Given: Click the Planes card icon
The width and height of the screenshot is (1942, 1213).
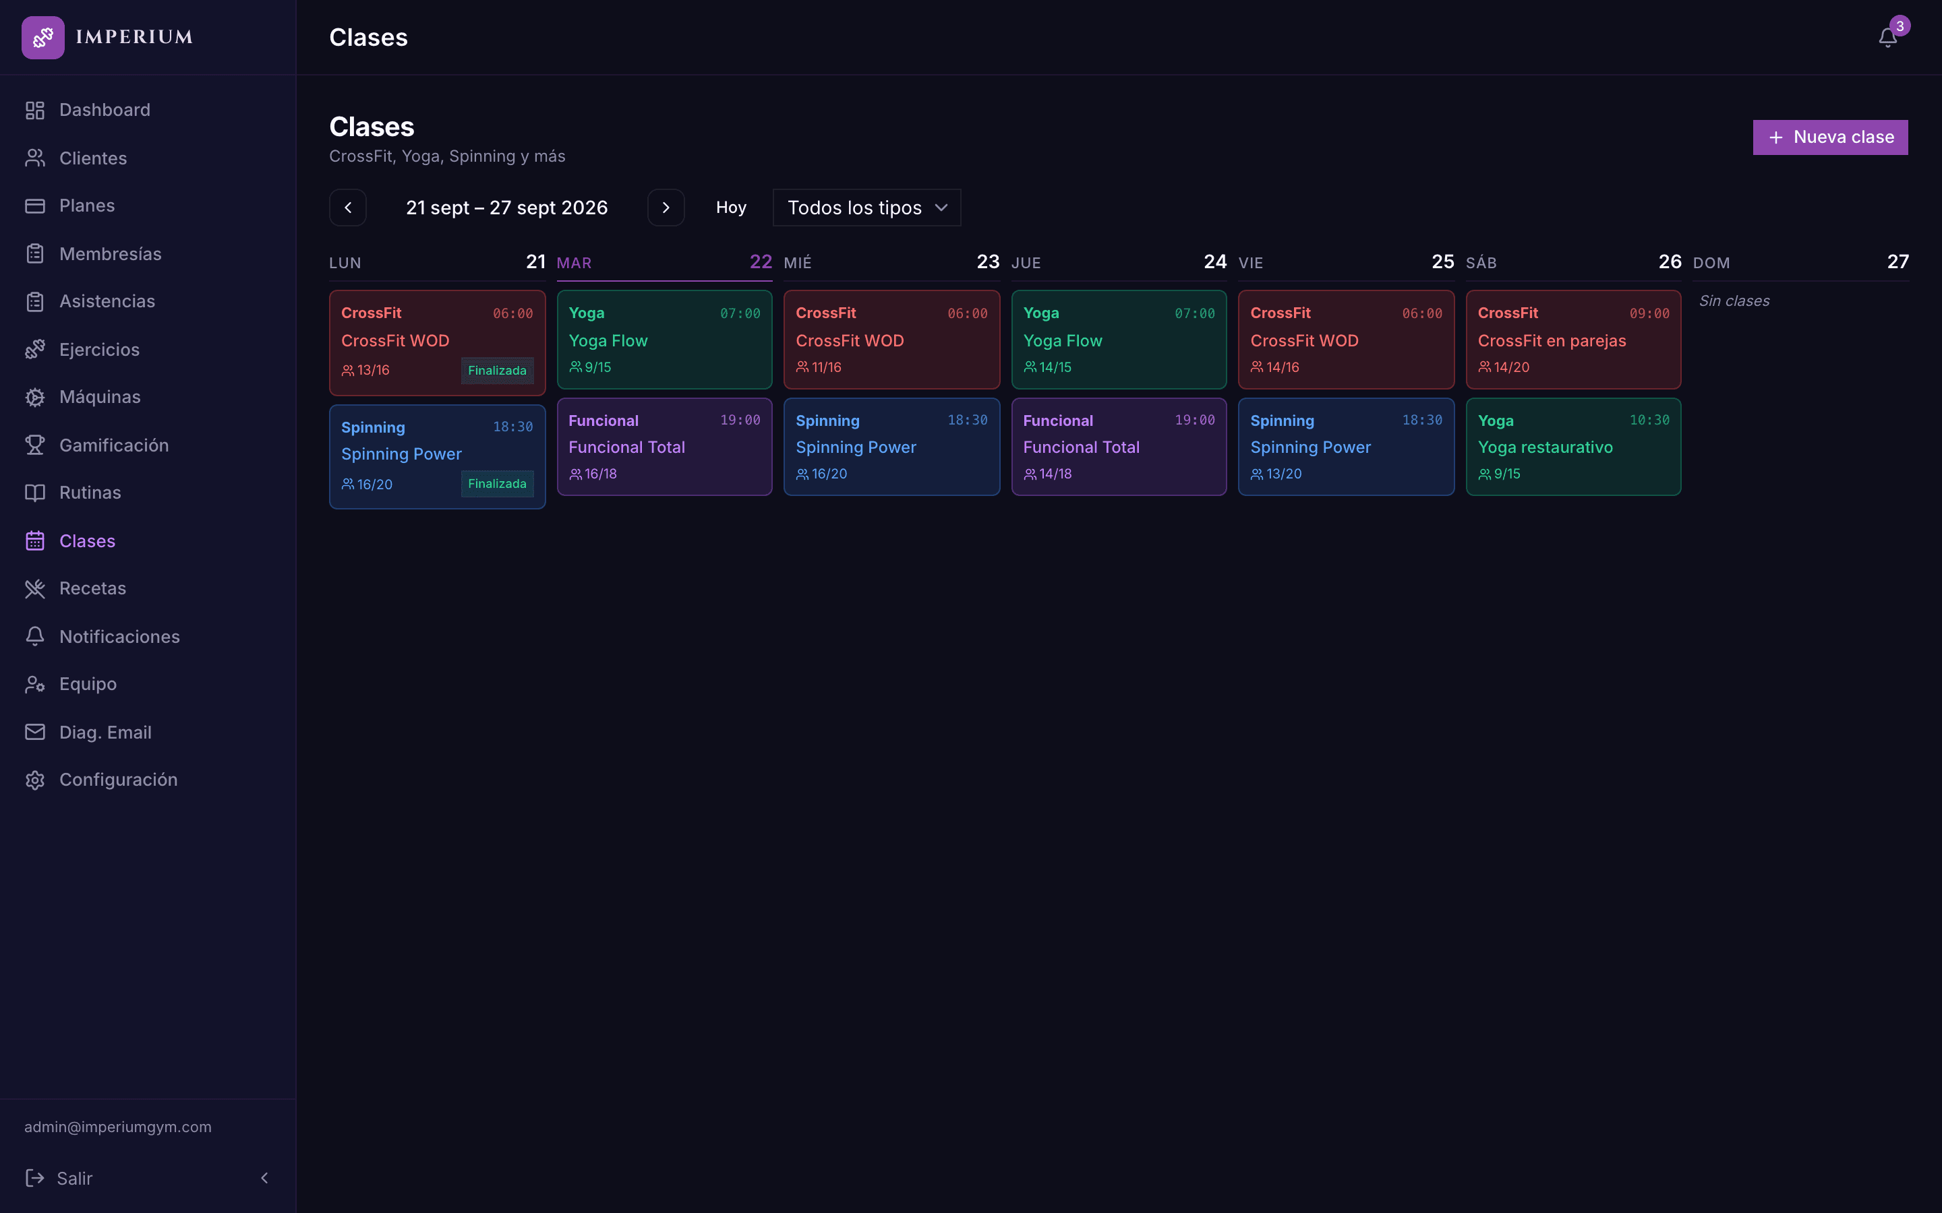Looking at the screenshot, I should [x=34, y=206].
